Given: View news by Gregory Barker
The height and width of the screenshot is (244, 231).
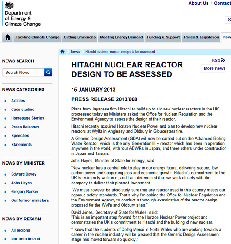Looking at the screenshot, I should pos(25,192).
